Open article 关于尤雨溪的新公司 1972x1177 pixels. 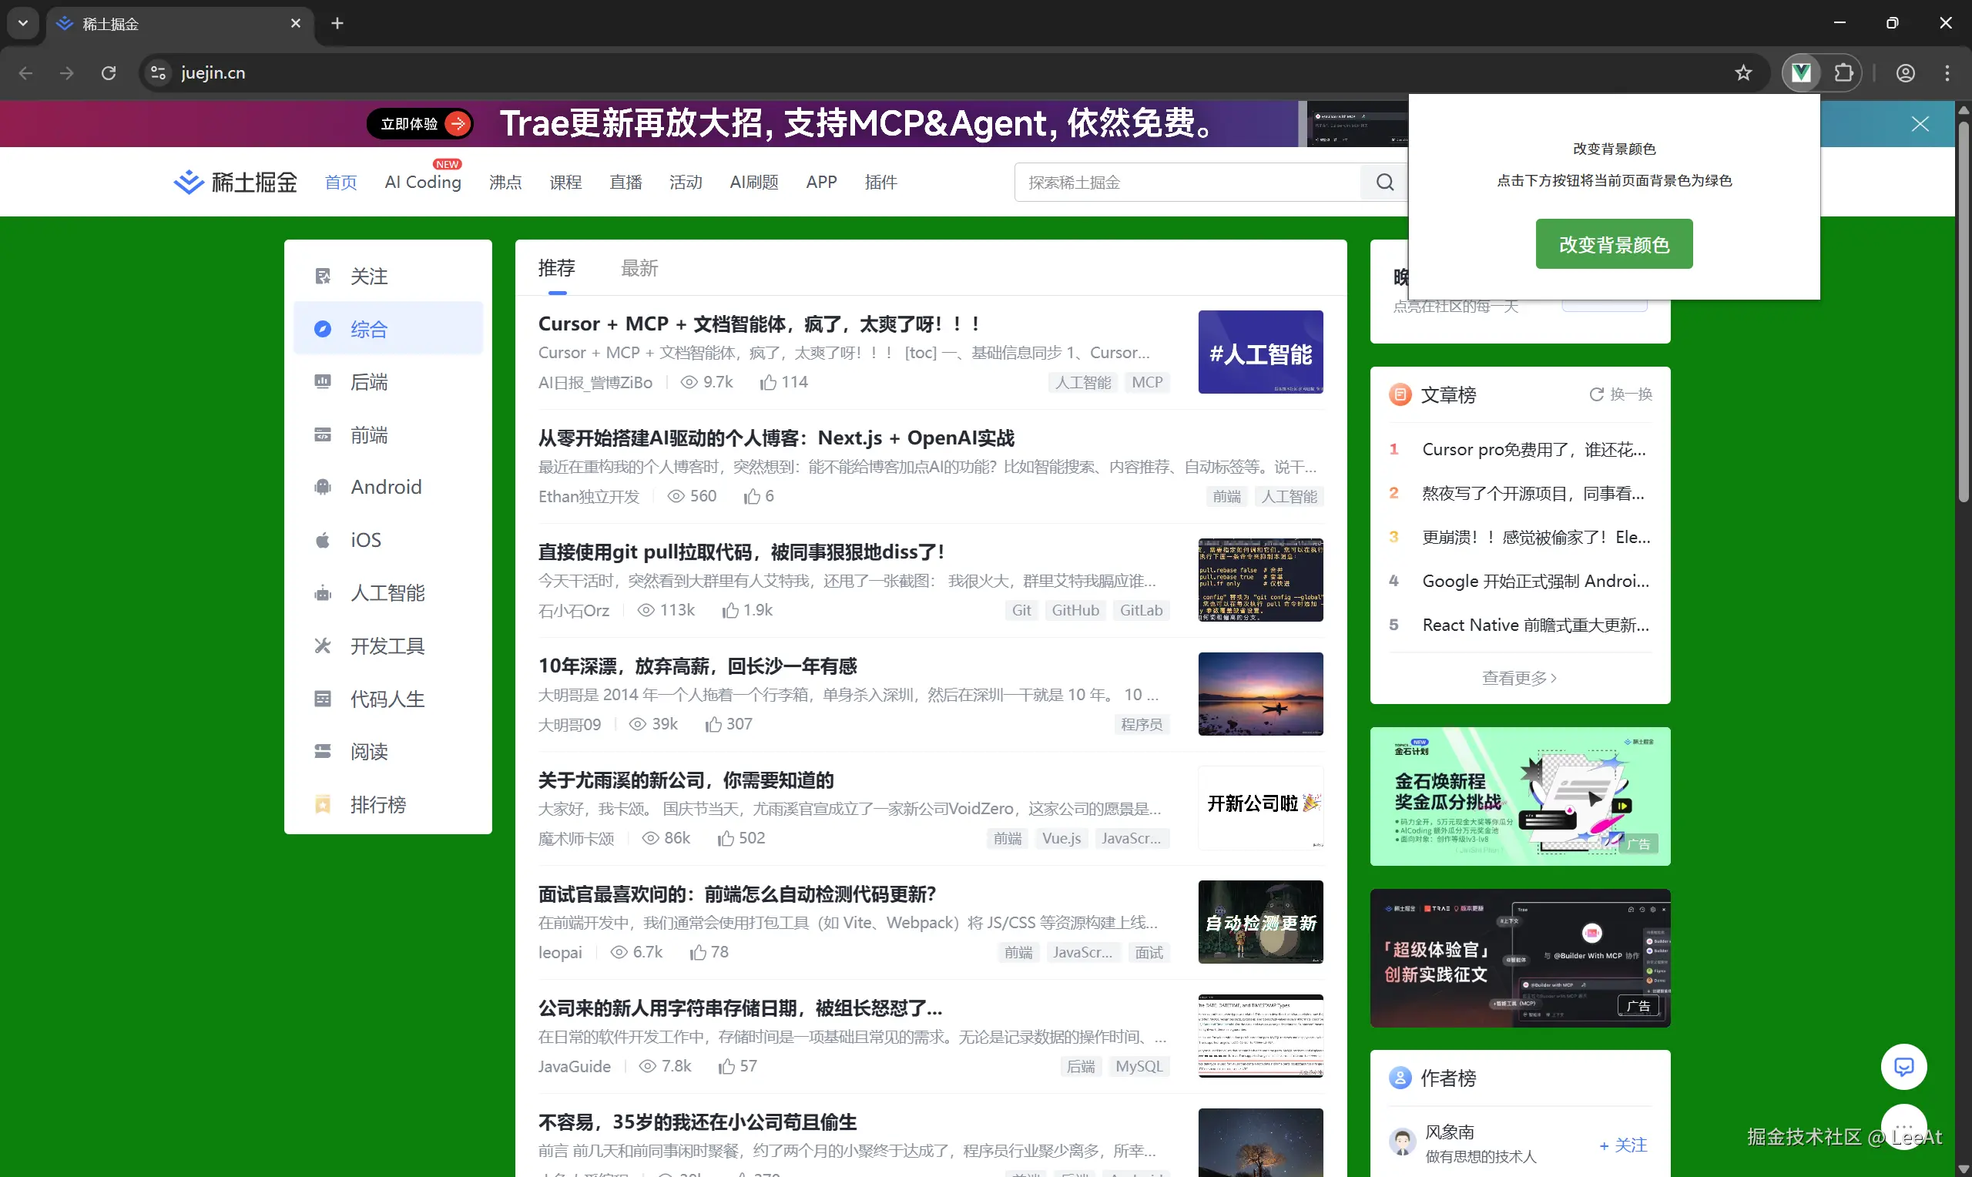[x=686, y=780]
